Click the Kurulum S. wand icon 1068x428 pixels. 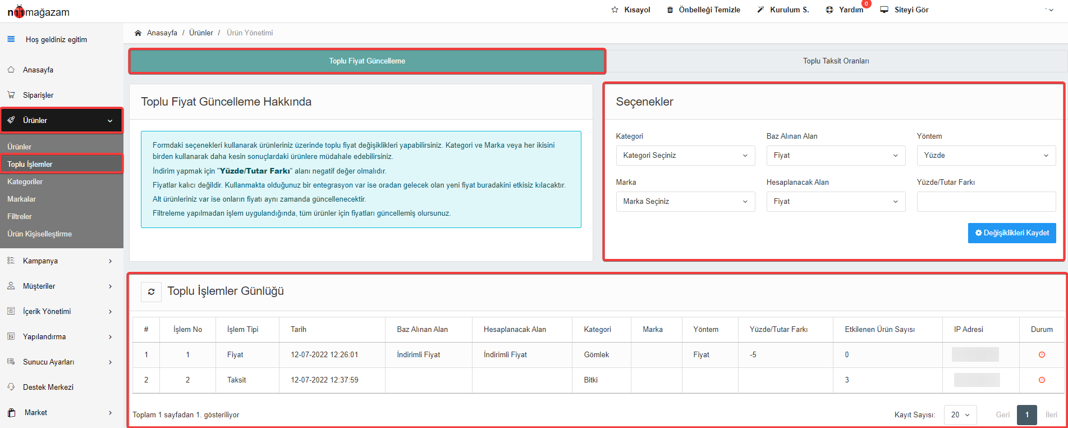(760, 10)
